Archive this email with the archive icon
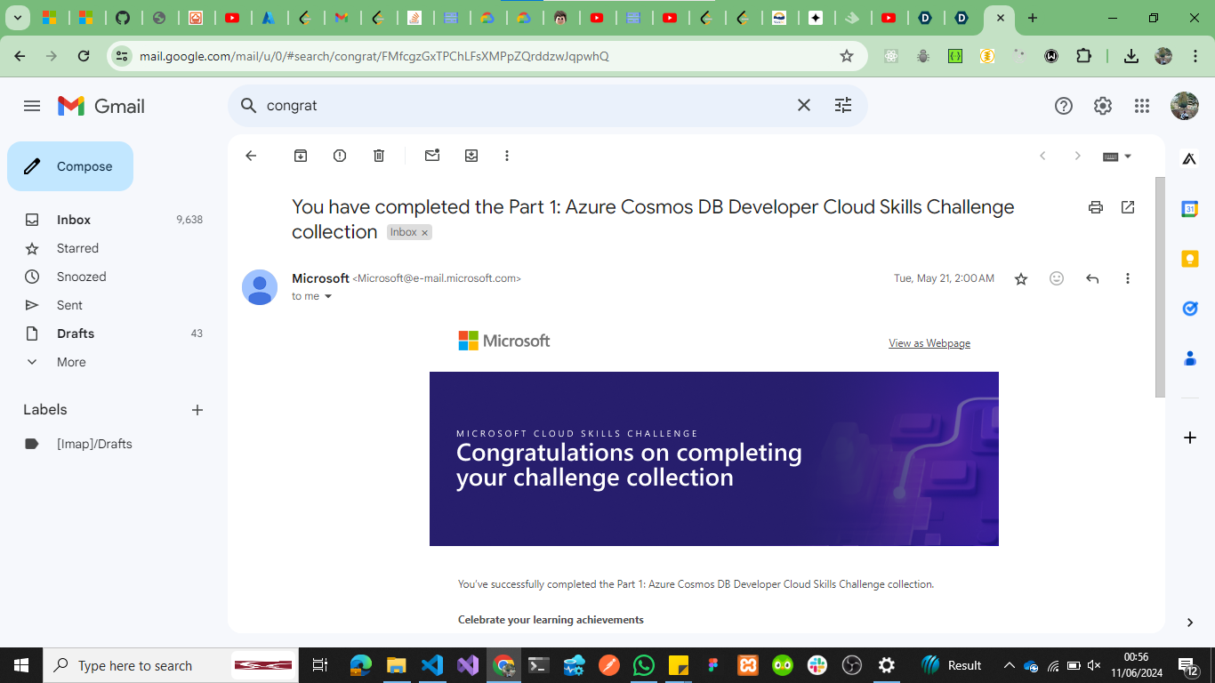 (x=301, y=156)
